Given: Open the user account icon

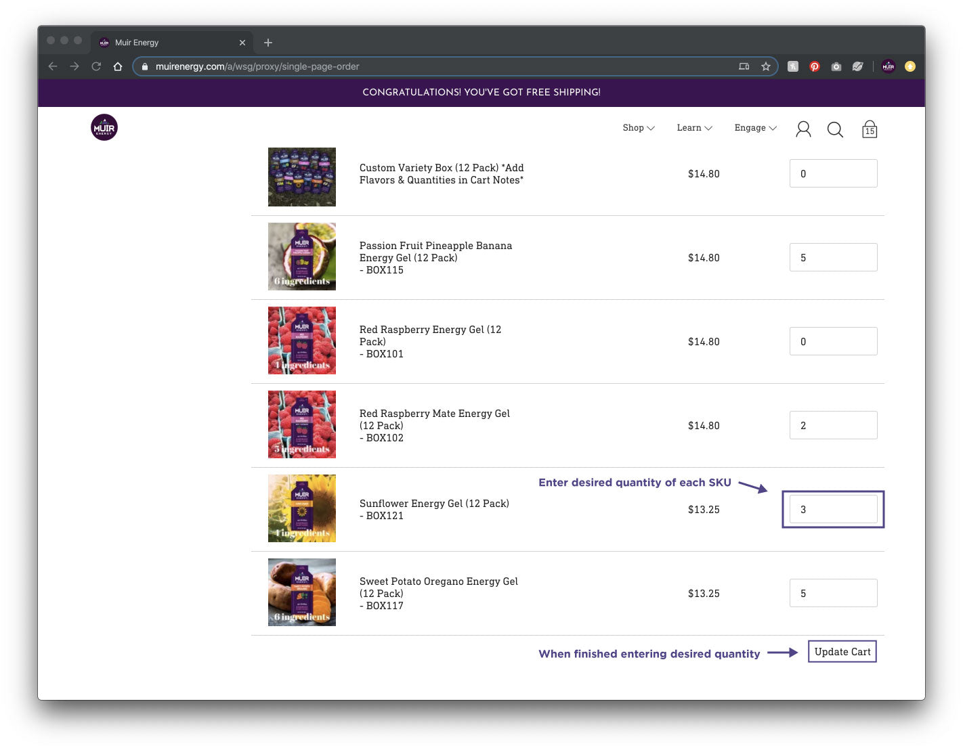Looking at the screenshot, I should click(x=803, y=129).
